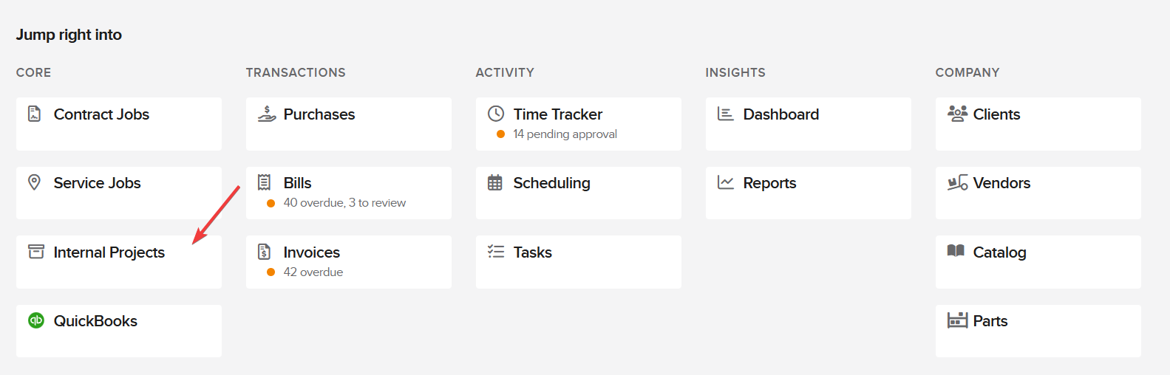Click the Invoices dollar document icon
Viewport: 1170px width, 375px height.
click(x=264, y=252)
